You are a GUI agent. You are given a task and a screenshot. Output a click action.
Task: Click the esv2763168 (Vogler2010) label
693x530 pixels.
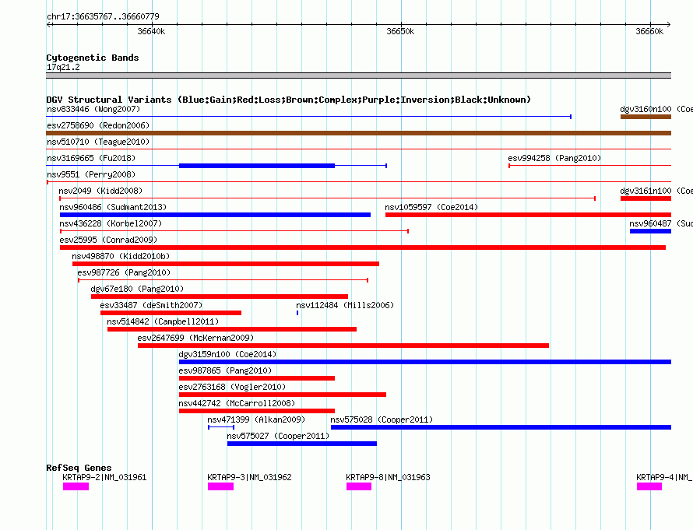coord(232,387)
